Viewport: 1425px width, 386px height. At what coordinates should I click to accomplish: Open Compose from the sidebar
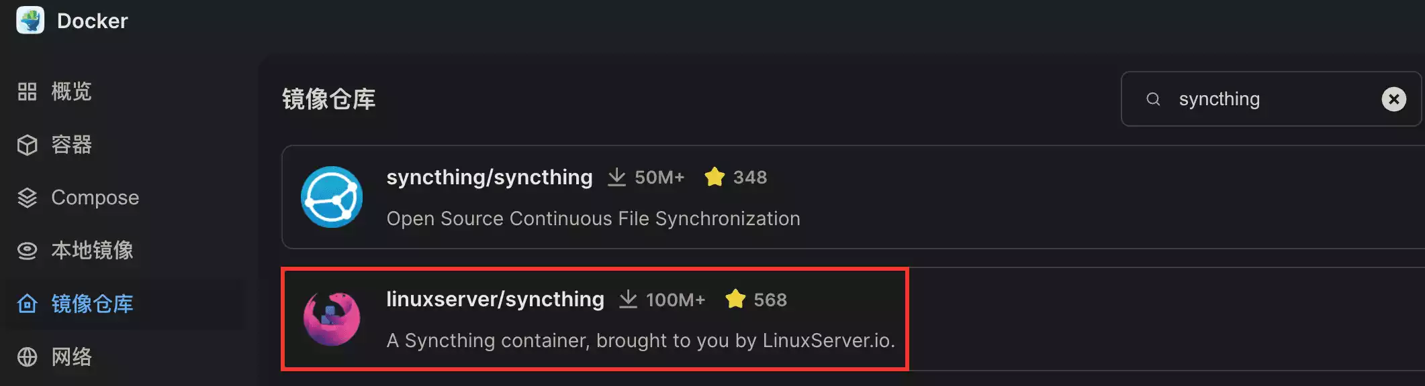point(95,198)
